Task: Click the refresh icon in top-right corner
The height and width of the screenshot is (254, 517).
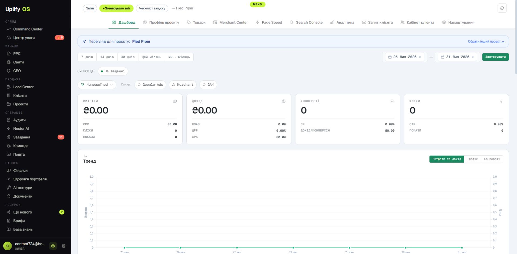Action: coord(502,8)
